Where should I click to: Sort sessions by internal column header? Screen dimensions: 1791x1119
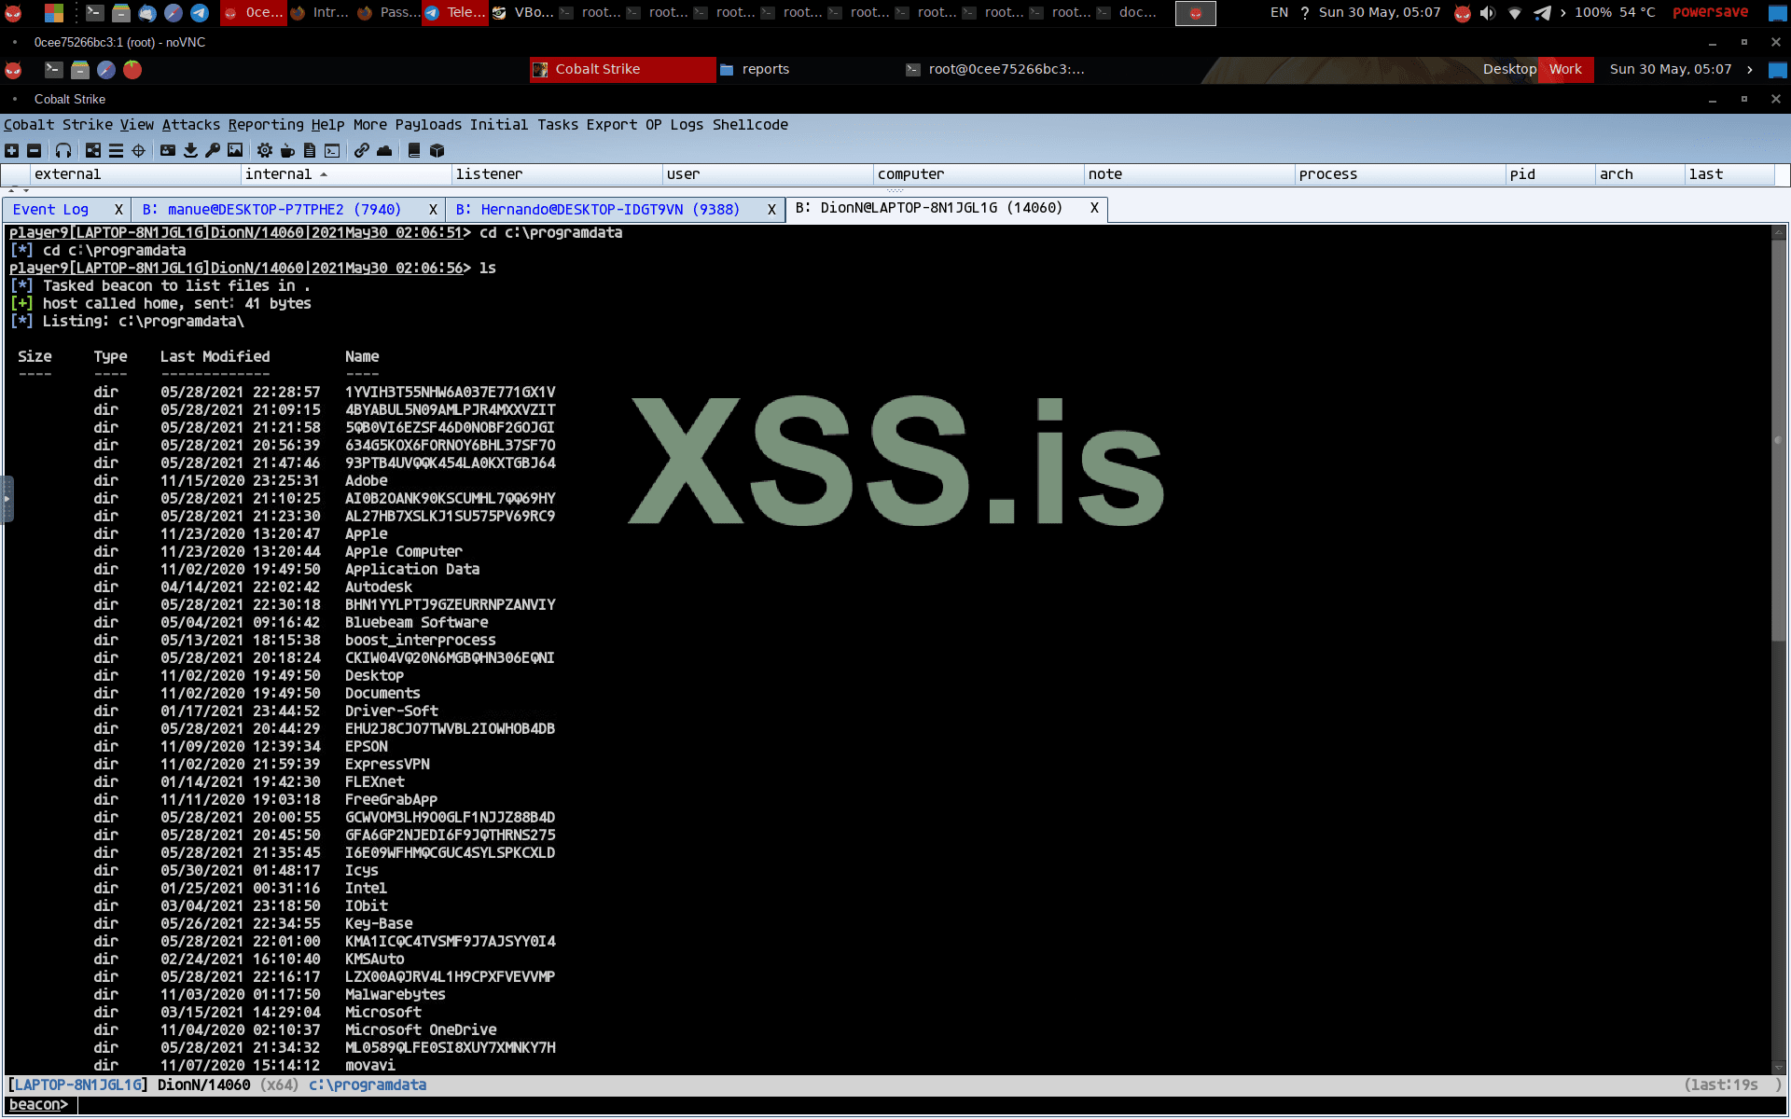coord(278,174)
